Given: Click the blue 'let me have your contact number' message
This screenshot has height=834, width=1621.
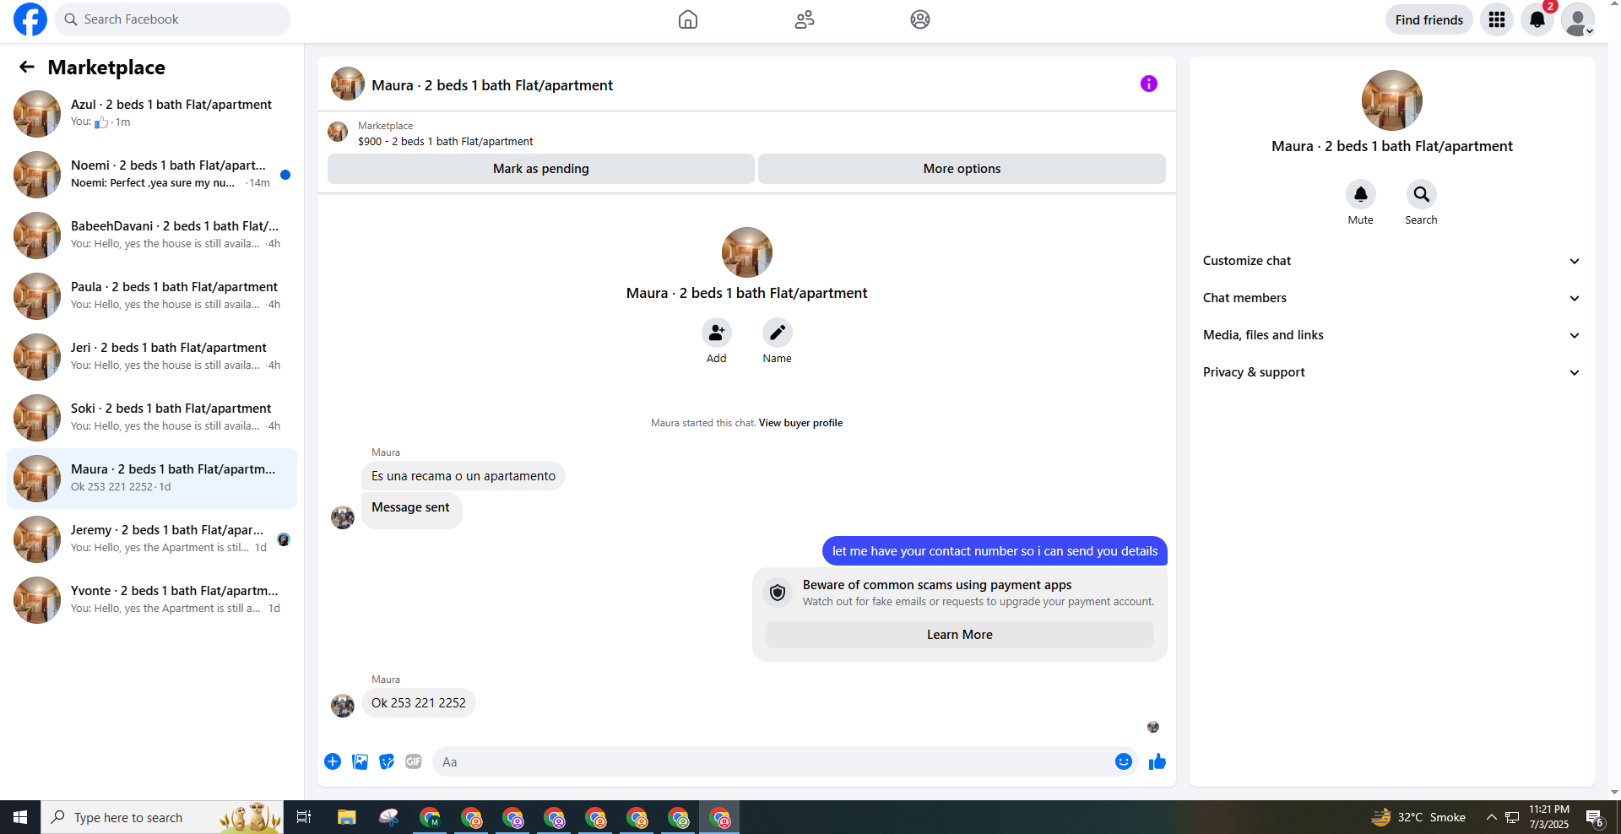Looking at the screenshot, I should point(995,551).
